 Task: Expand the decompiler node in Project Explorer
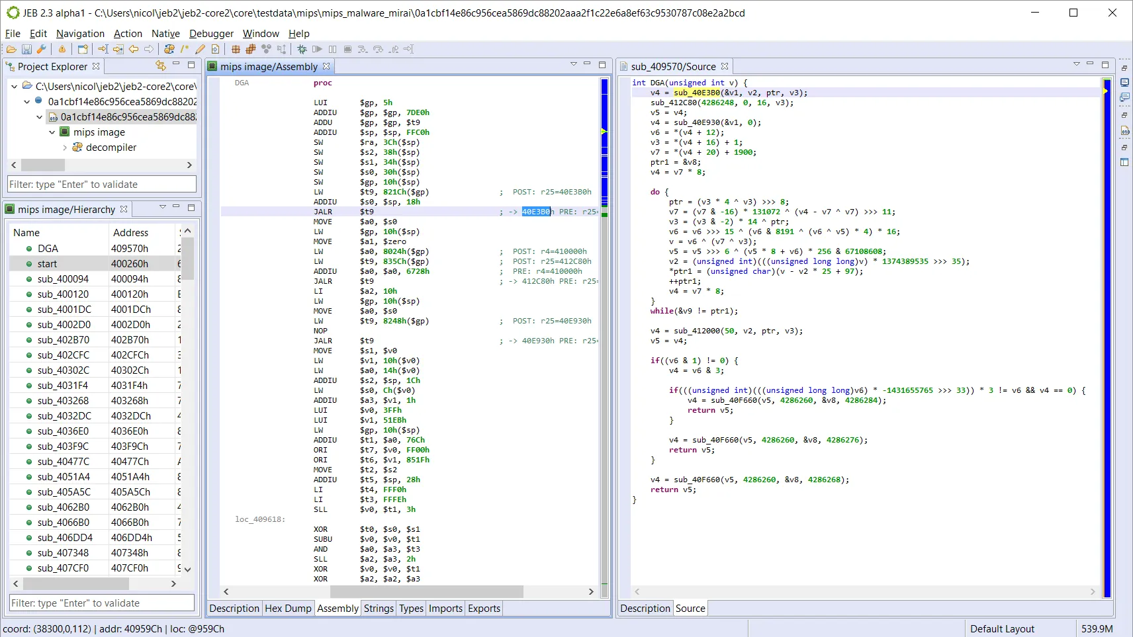(64, 147)
